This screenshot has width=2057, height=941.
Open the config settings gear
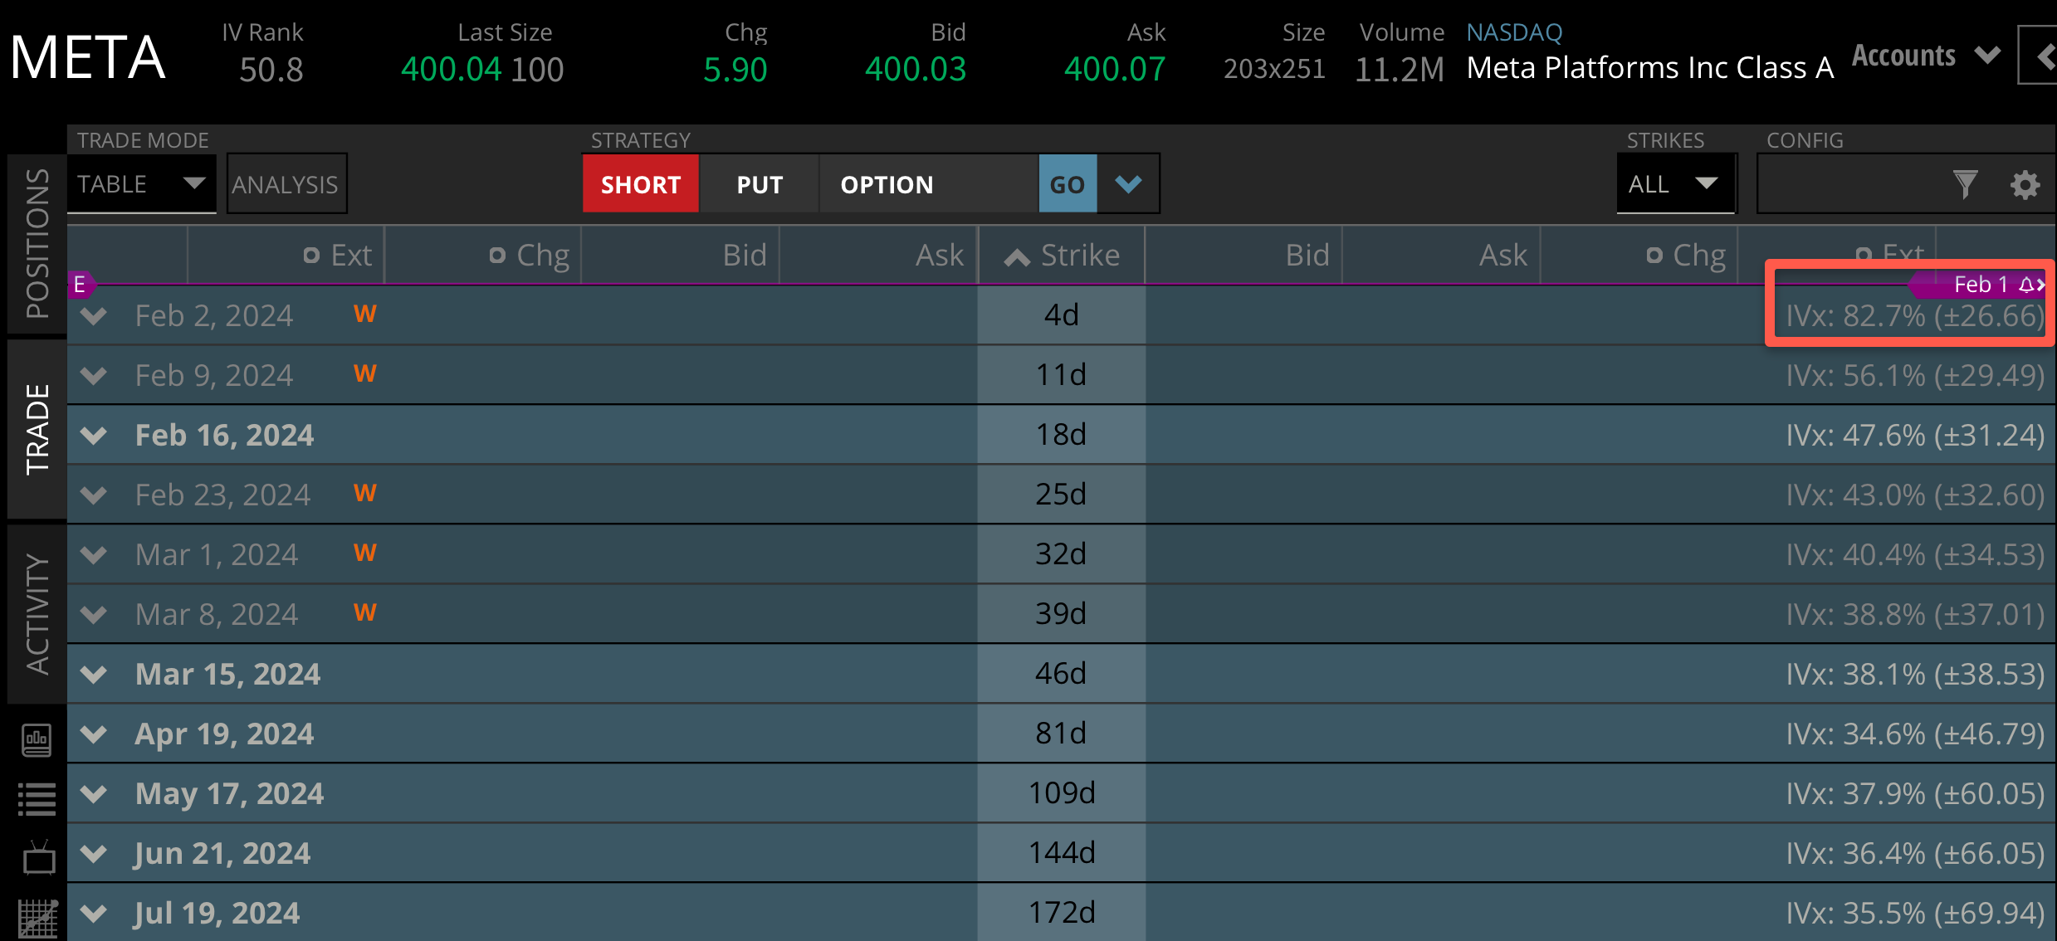[x=2025, y=184]
